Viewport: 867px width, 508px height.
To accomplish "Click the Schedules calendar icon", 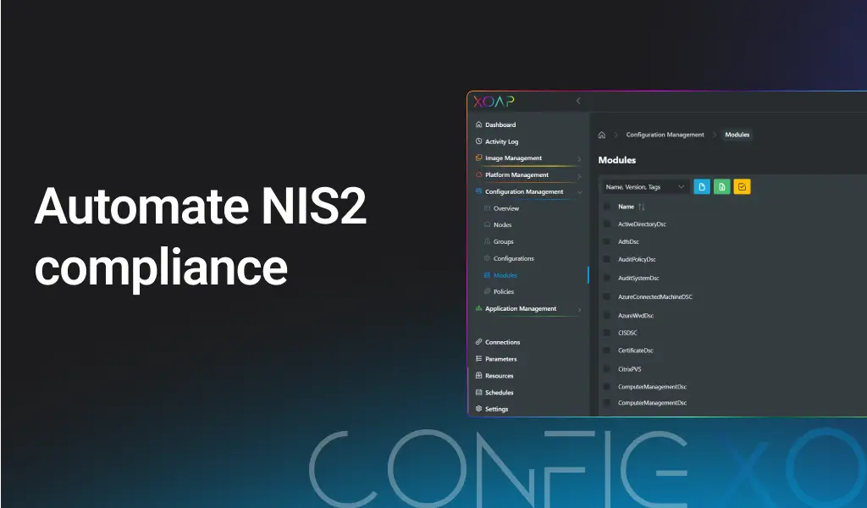I will click(480, 392).
